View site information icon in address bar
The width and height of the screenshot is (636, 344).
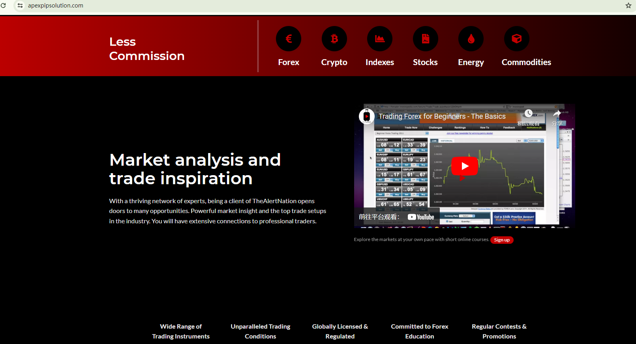pyautogui.click(x=20, y=6)
